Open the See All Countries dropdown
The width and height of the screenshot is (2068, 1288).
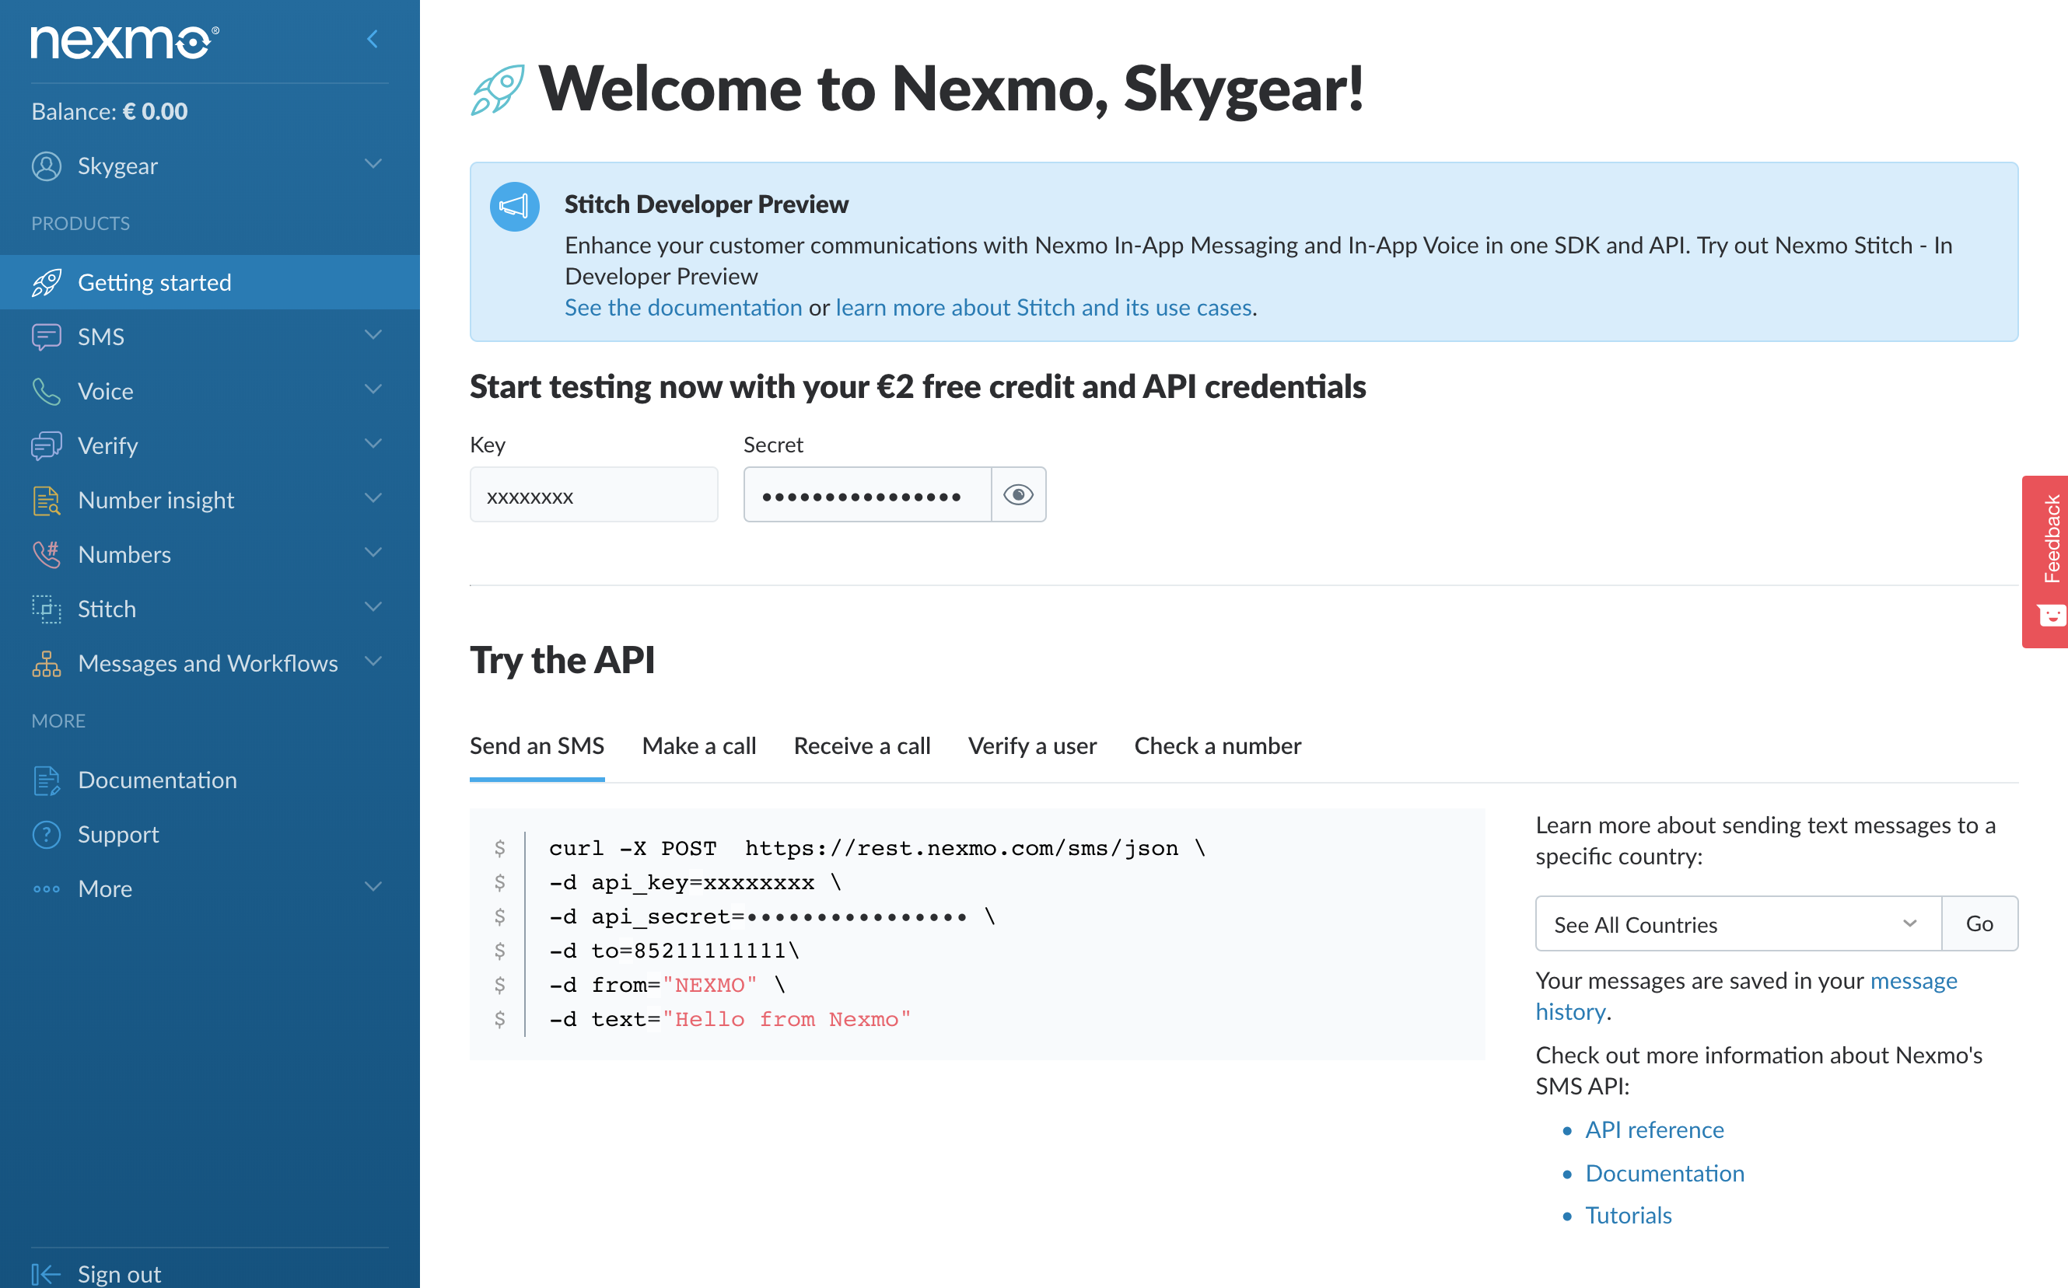click(1738, 924)
